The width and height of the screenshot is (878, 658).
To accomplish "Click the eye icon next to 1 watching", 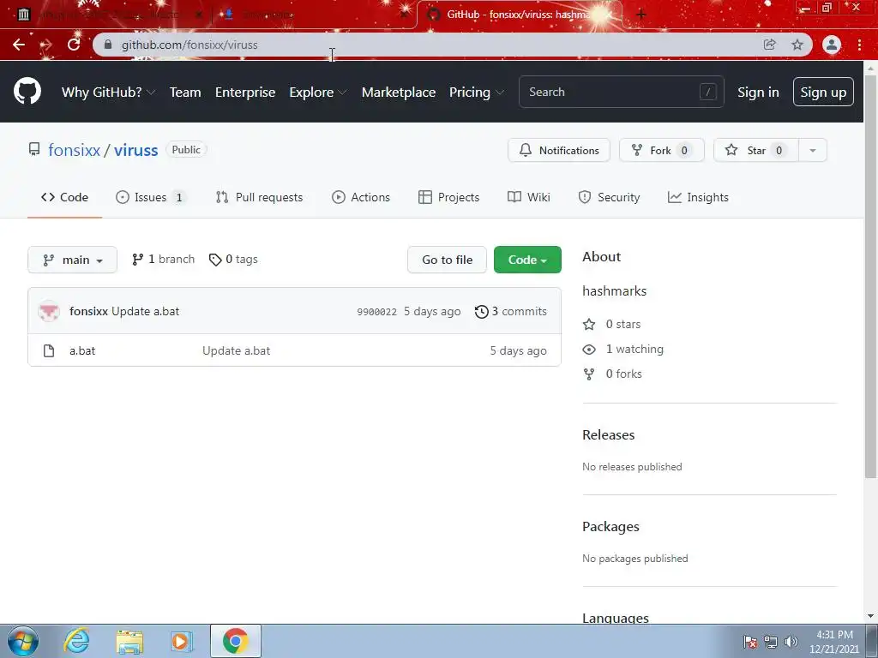I will (589, 350).
